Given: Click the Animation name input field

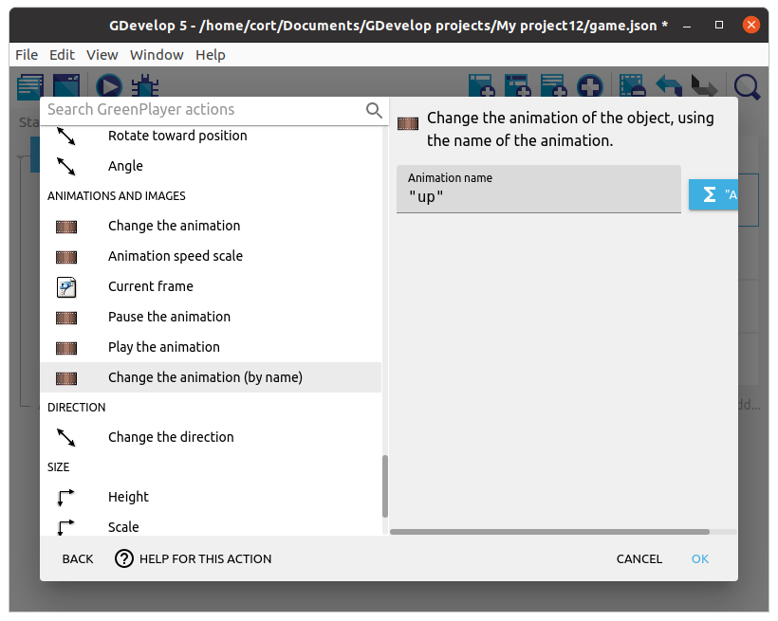Looking at the screenshot, I should [x=539, y=190].
